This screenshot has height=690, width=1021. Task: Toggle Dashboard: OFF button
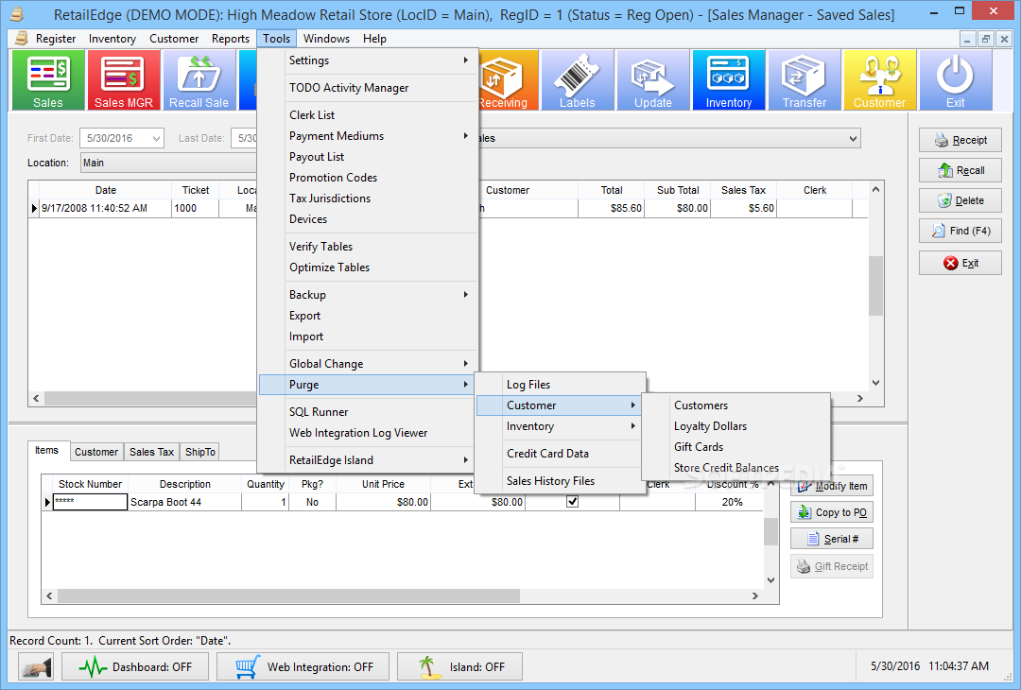pos(135,666)
